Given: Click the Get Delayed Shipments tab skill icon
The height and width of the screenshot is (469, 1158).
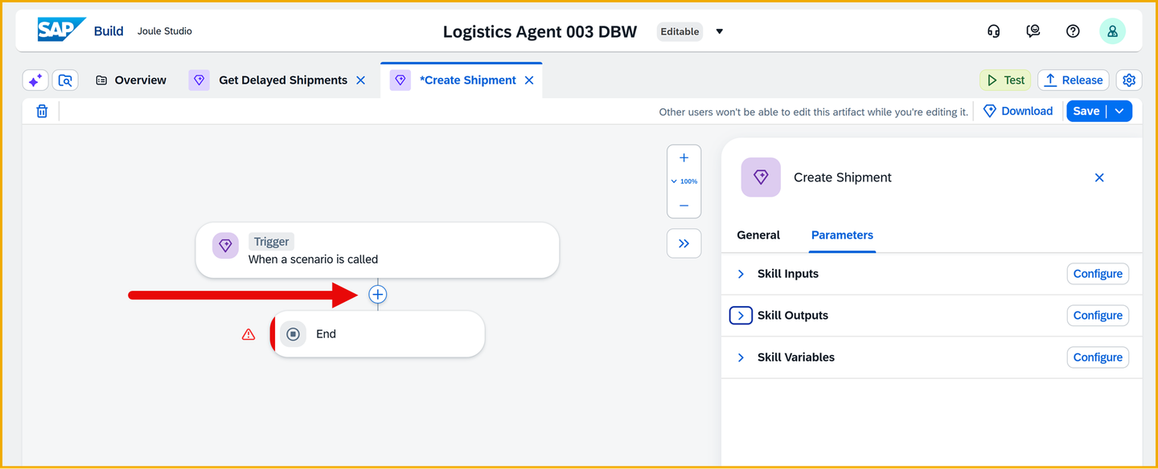Looking at the screenshot, I should tap(199, 80).
